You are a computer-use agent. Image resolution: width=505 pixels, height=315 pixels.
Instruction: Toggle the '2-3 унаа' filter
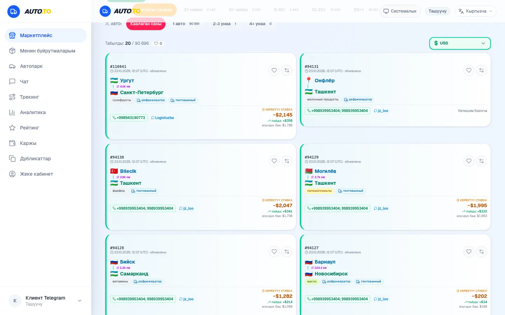point(225,24)
